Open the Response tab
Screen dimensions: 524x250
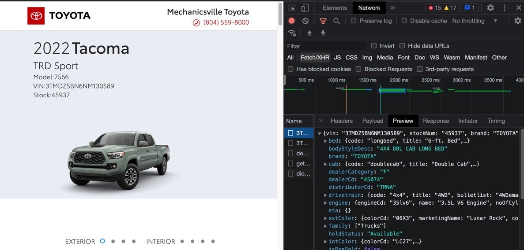[436, 121]
